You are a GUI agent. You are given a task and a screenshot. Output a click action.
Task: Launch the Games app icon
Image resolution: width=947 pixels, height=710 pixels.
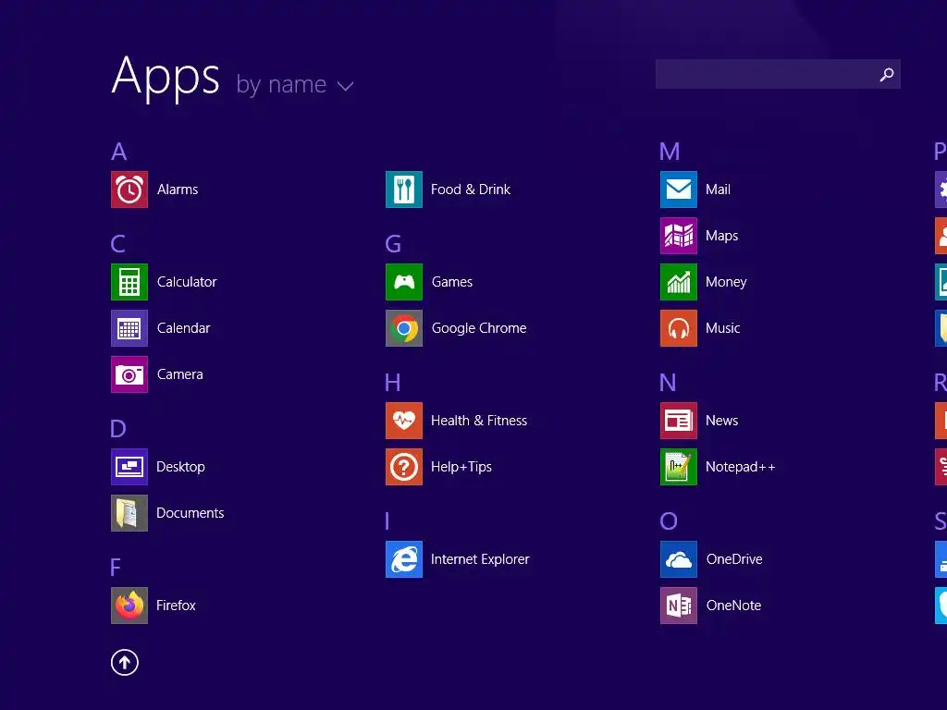pos(404,282)
